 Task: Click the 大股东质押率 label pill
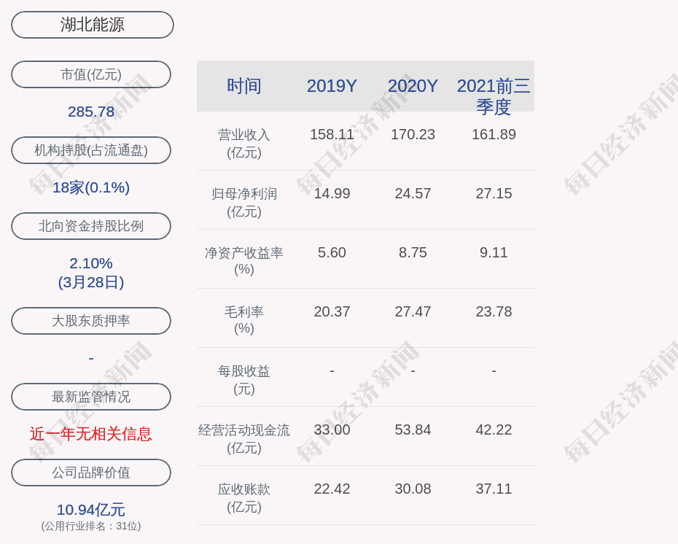91,321
